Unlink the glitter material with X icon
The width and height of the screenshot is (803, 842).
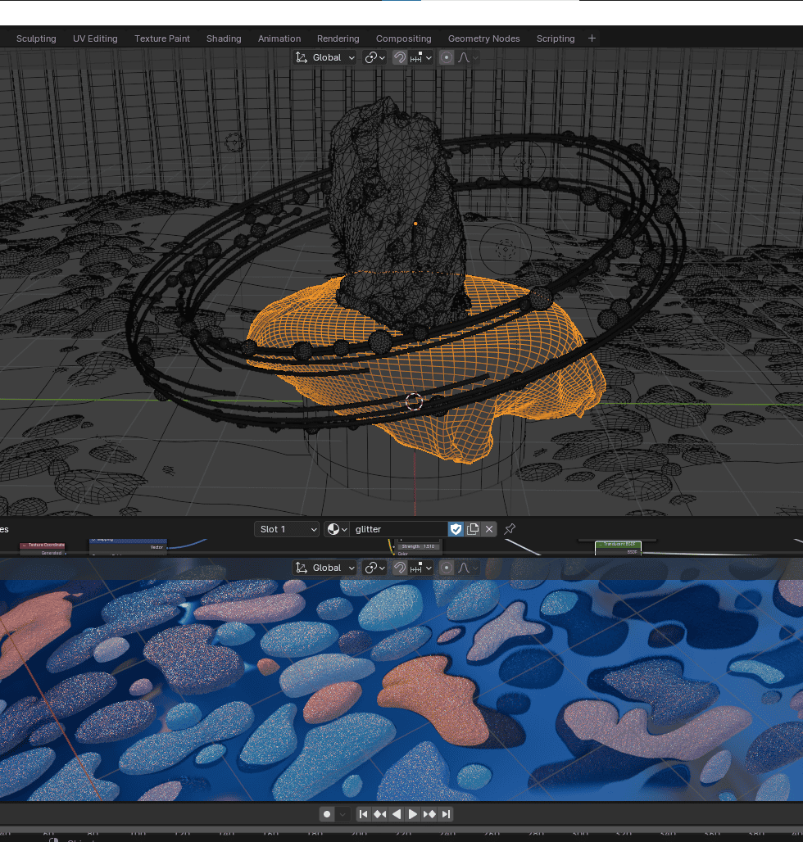click(x=489, y=529)
